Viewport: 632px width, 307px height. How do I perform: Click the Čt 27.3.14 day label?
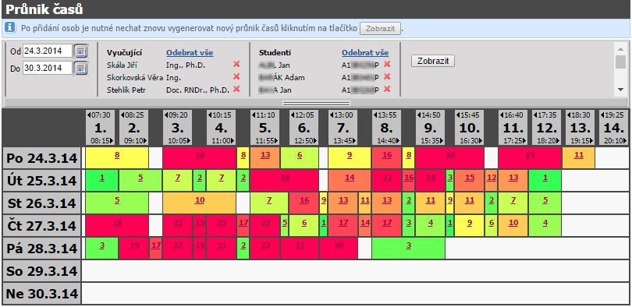pyautogui.click(x=42, y=226)
